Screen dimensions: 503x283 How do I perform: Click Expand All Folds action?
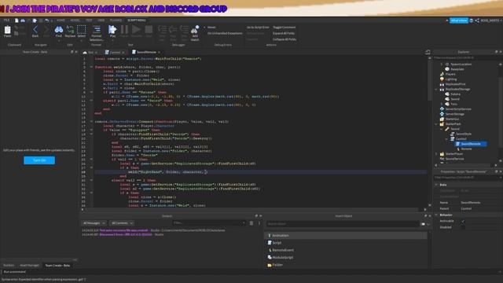pos(284,33)
